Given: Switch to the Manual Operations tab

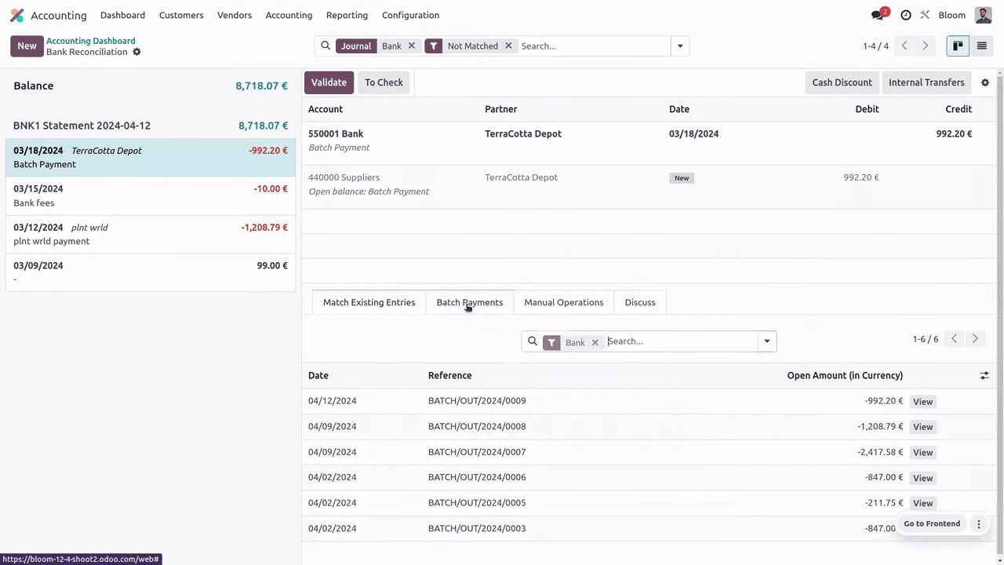Looking at the screenshot, I should 563,302.
